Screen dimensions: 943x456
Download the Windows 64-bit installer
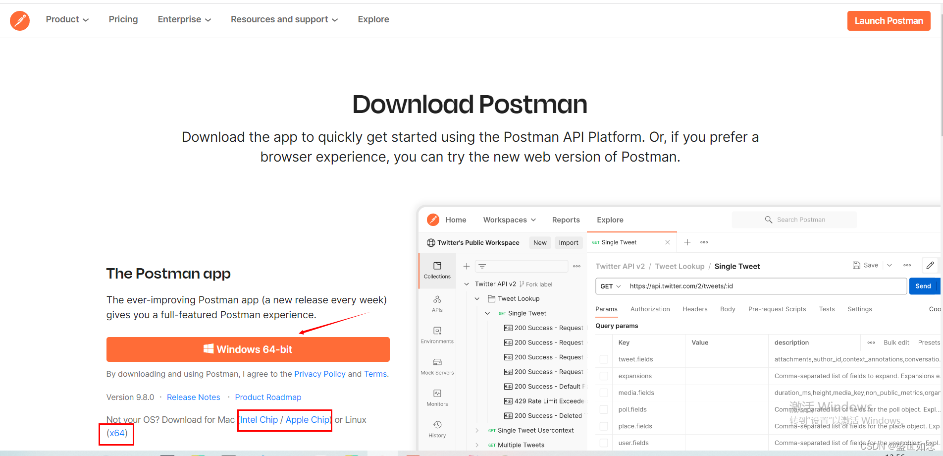coord(248,349)
